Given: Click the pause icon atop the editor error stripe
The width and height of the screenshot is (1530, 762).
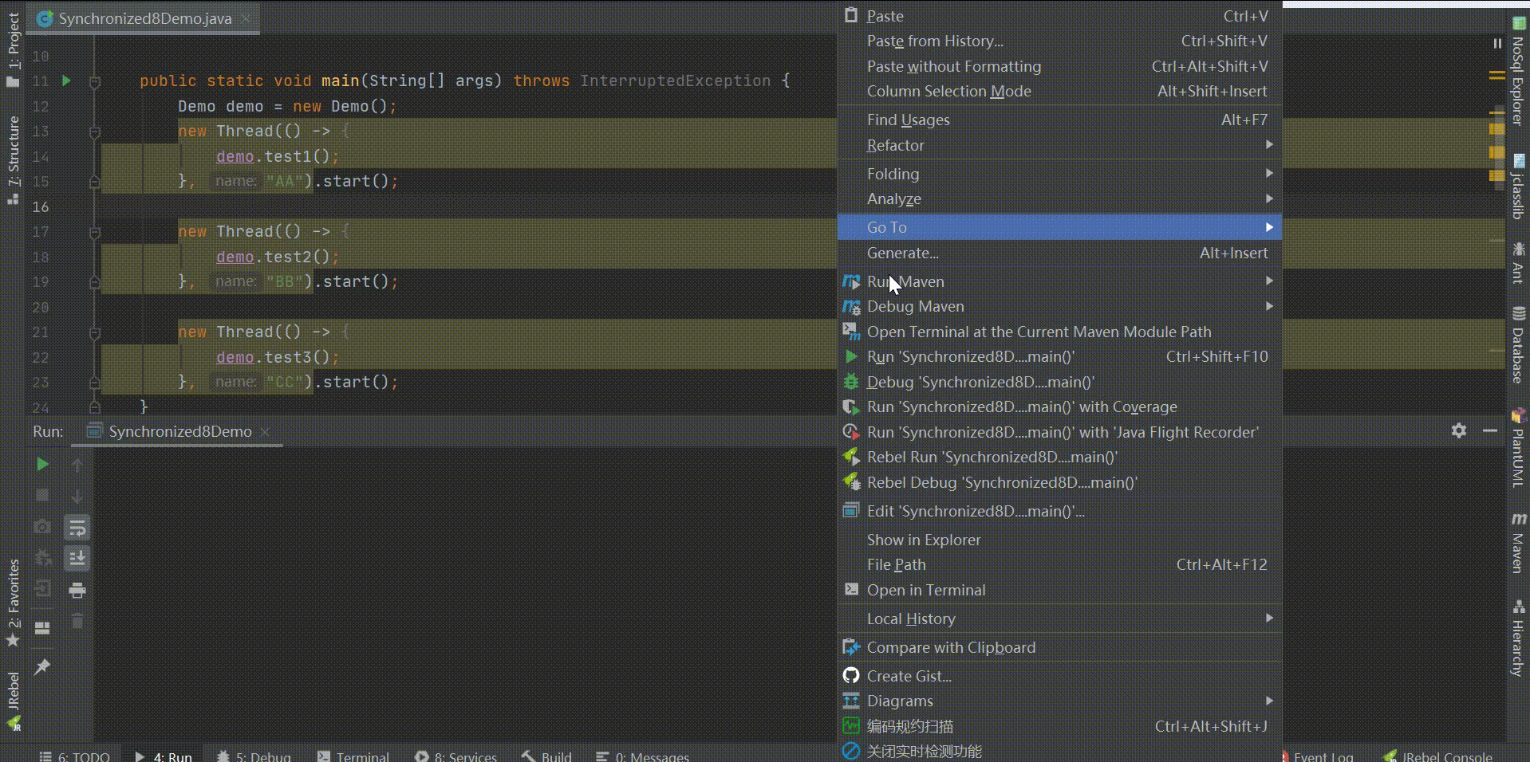Looking at the screenshot, I should coord(1497,43).
